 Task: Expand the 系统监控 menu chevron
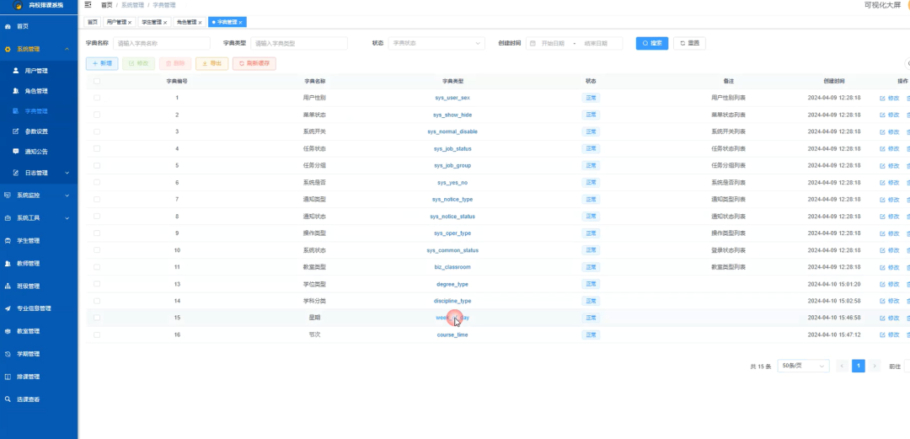coord(67,195)
